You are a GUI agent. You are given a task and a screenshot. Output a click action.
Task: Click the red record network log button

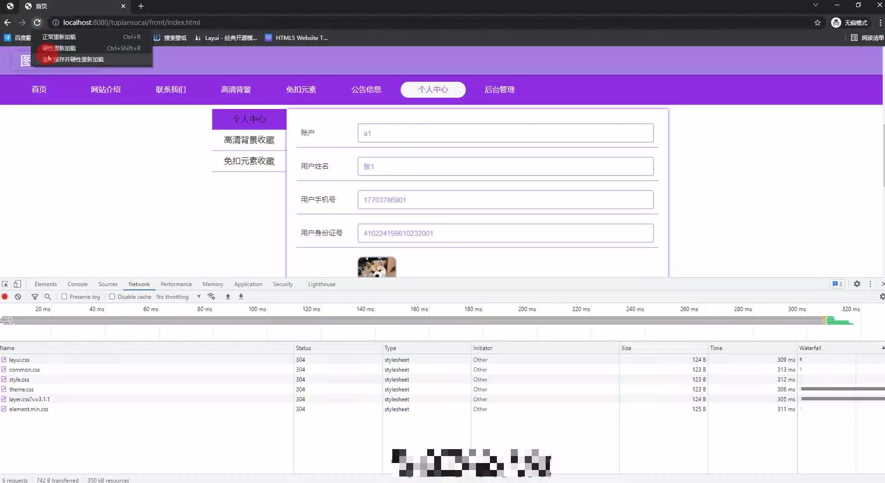tap(5, 297)
